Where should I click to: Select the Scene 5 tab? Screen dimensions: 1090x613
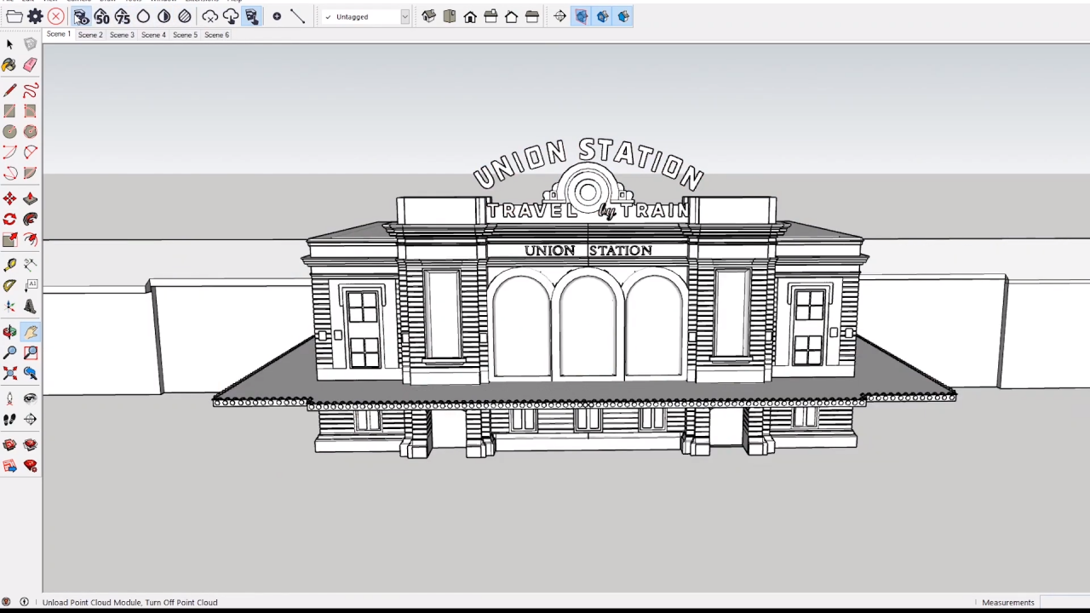(x=185, y=35)
